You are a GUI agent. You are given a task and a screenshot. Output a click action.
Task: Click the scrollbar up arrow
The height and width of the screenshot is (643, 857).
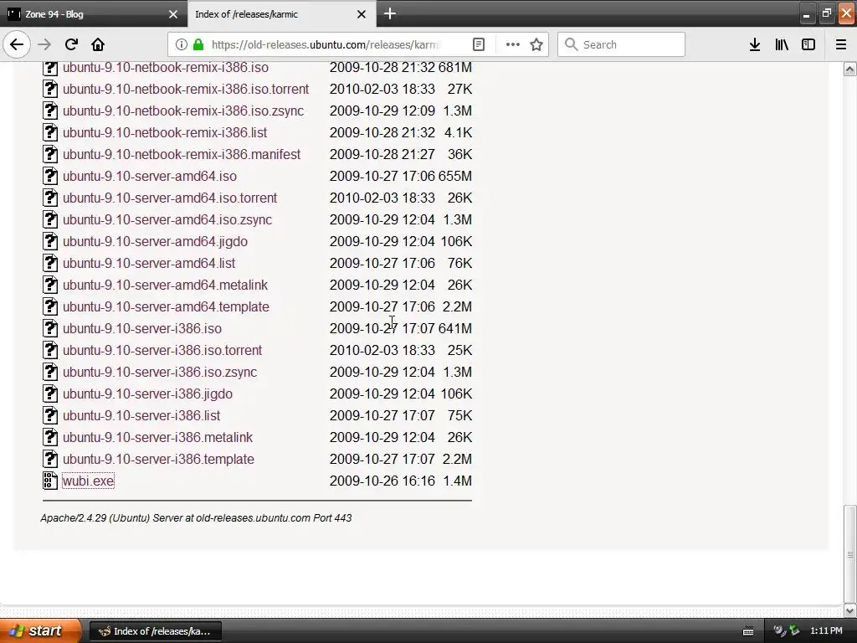click(x=850, y=69)
